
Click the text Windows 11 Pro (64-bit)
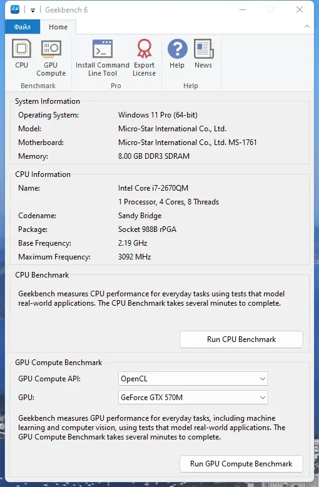[x=158, y=115]
